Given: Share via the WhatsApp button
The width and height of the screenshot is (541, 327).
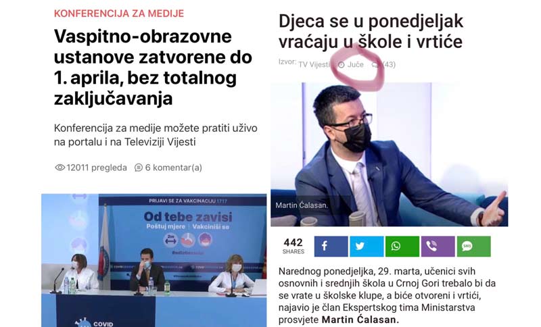Looking at the screenshot, I should pyautogui.click(x=402, y=247).
